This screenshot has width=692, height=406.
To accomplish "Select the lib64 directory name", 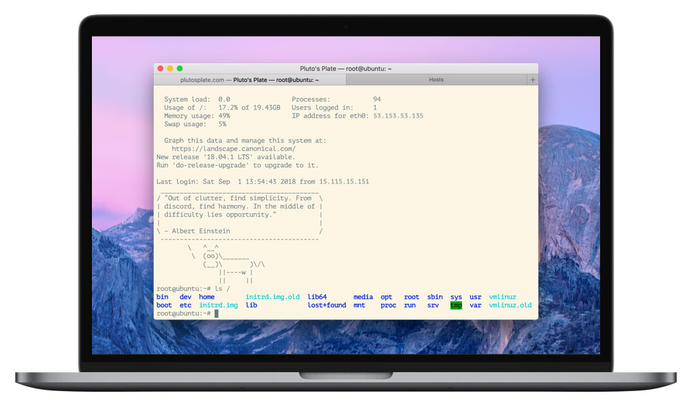I will click(317, 296).
